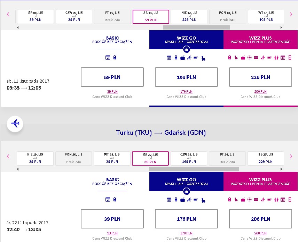Click Basic luggage tag icon for 11 listopada flight
Image resolution: width=298 pixels, height=242 pixels.
pyautogui.click(x=115, y=57)
